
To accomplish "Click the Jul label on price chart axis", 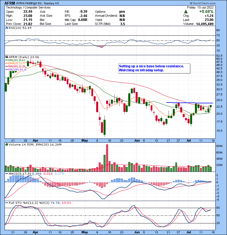I will [x=188, y=141].
